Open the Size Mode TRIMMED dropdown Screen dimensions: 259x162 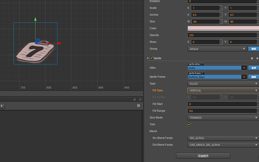[x=223, y=118]
